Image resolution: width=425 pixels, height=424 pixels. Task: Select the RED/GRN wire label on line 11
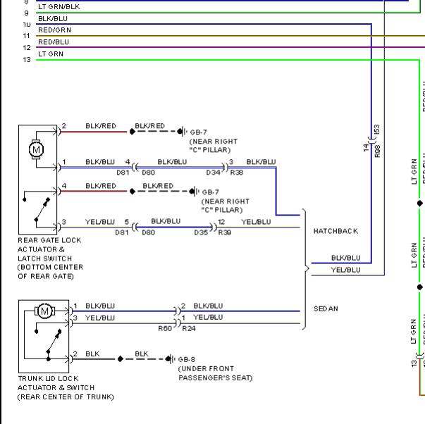click(55, 30)
